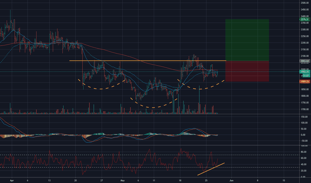Screen dimensions: 311x183
Task: Click the 50.00 MACD scale label
Action: click(x=303, y=129)
